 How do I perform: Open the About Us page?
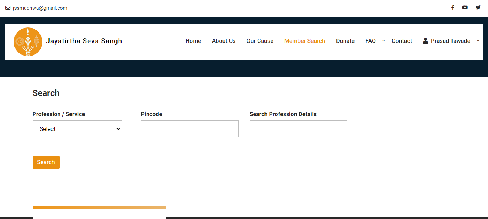tap(224, 41)
